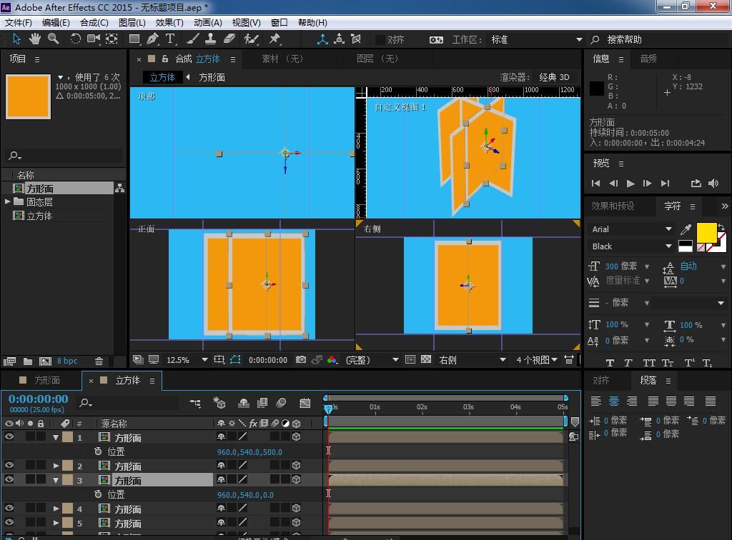This screenshot has height=540, width=732.
Task: Choose View Axis mode icon
Action: point(356,39)
